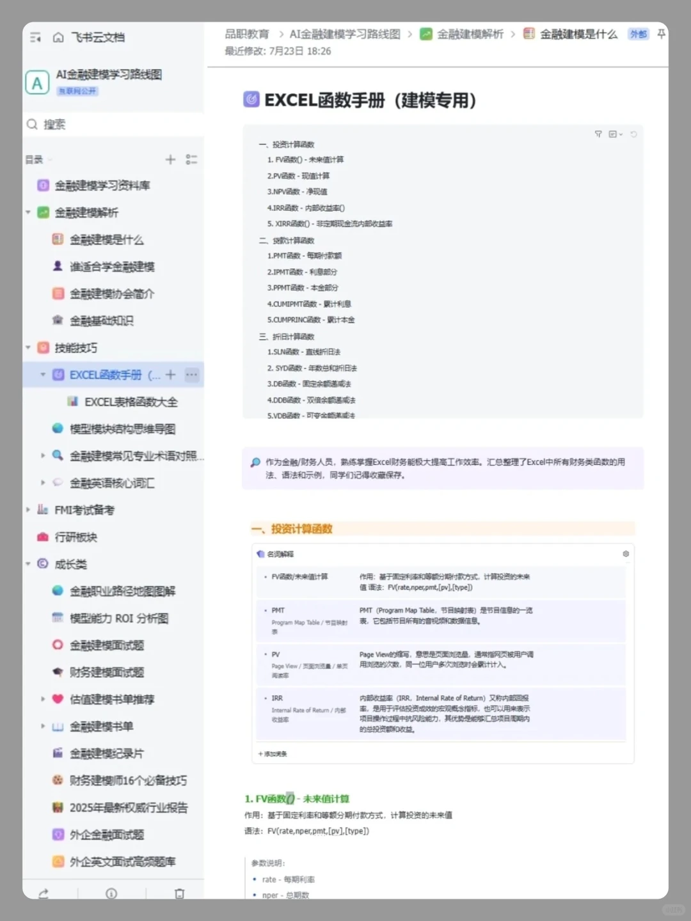Go to 品职教育 breadcrumb
Screen dimensions: 691x921
pyautogui.click(x=246, y=34)
